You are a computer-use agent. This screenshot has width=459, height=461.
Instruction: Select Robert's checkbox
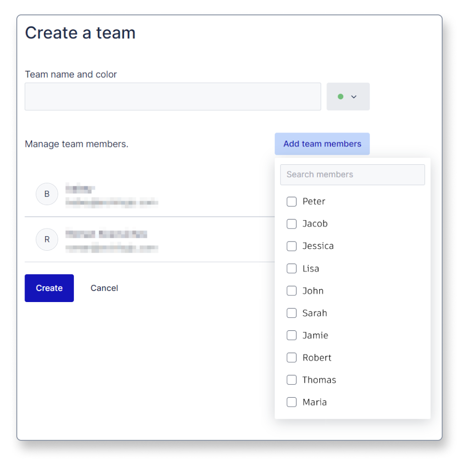(291, 357)
